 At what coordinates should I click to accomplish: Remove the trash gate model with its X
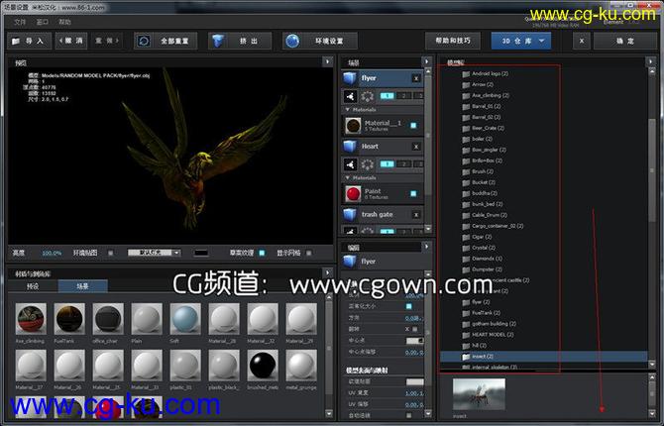(416, 215)
